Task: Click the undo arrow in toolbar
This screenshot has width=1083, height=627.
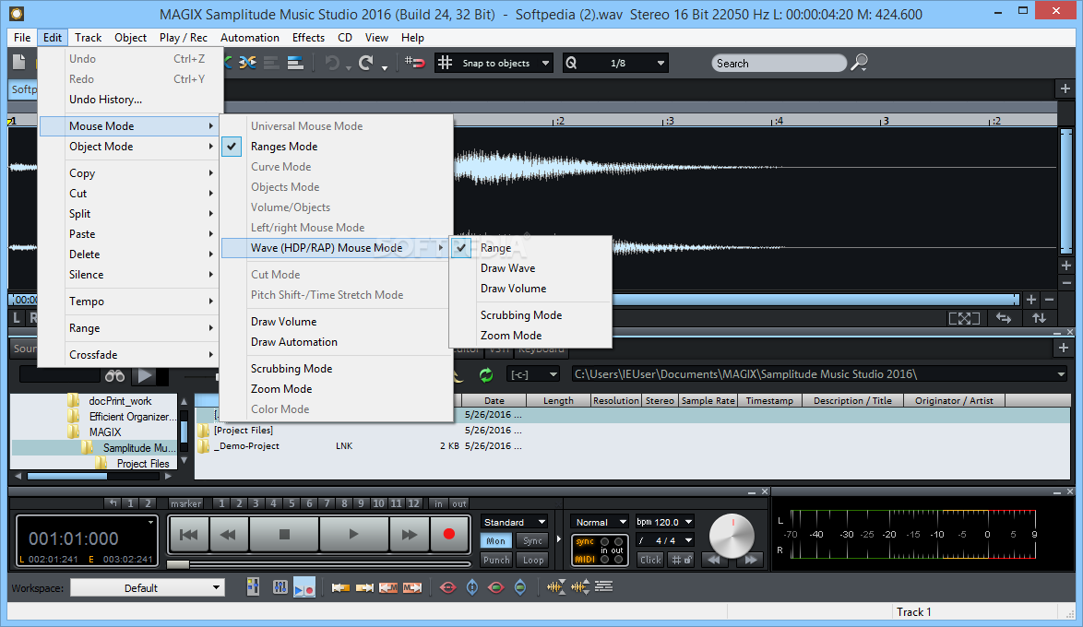Action: [x=333, y=63]
